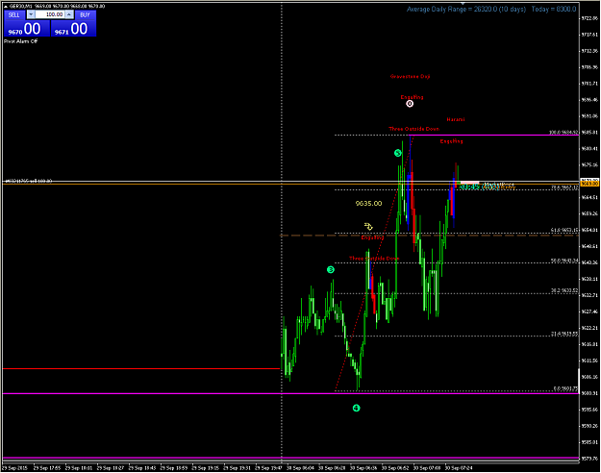Click the upper 'Three Outside Down' label near magenta line
601x473 pixels.
[413, 129]
